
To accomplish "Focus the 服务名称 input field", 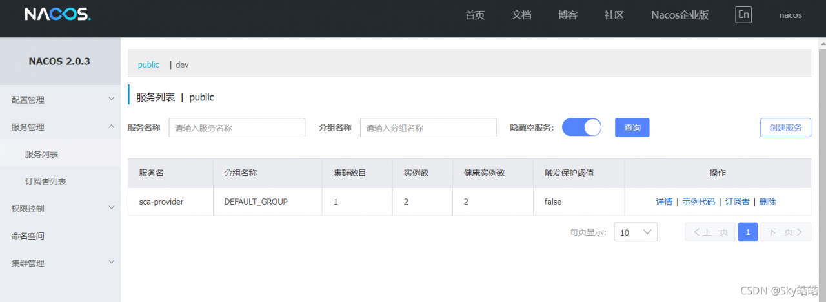I will tap(237, 127).
